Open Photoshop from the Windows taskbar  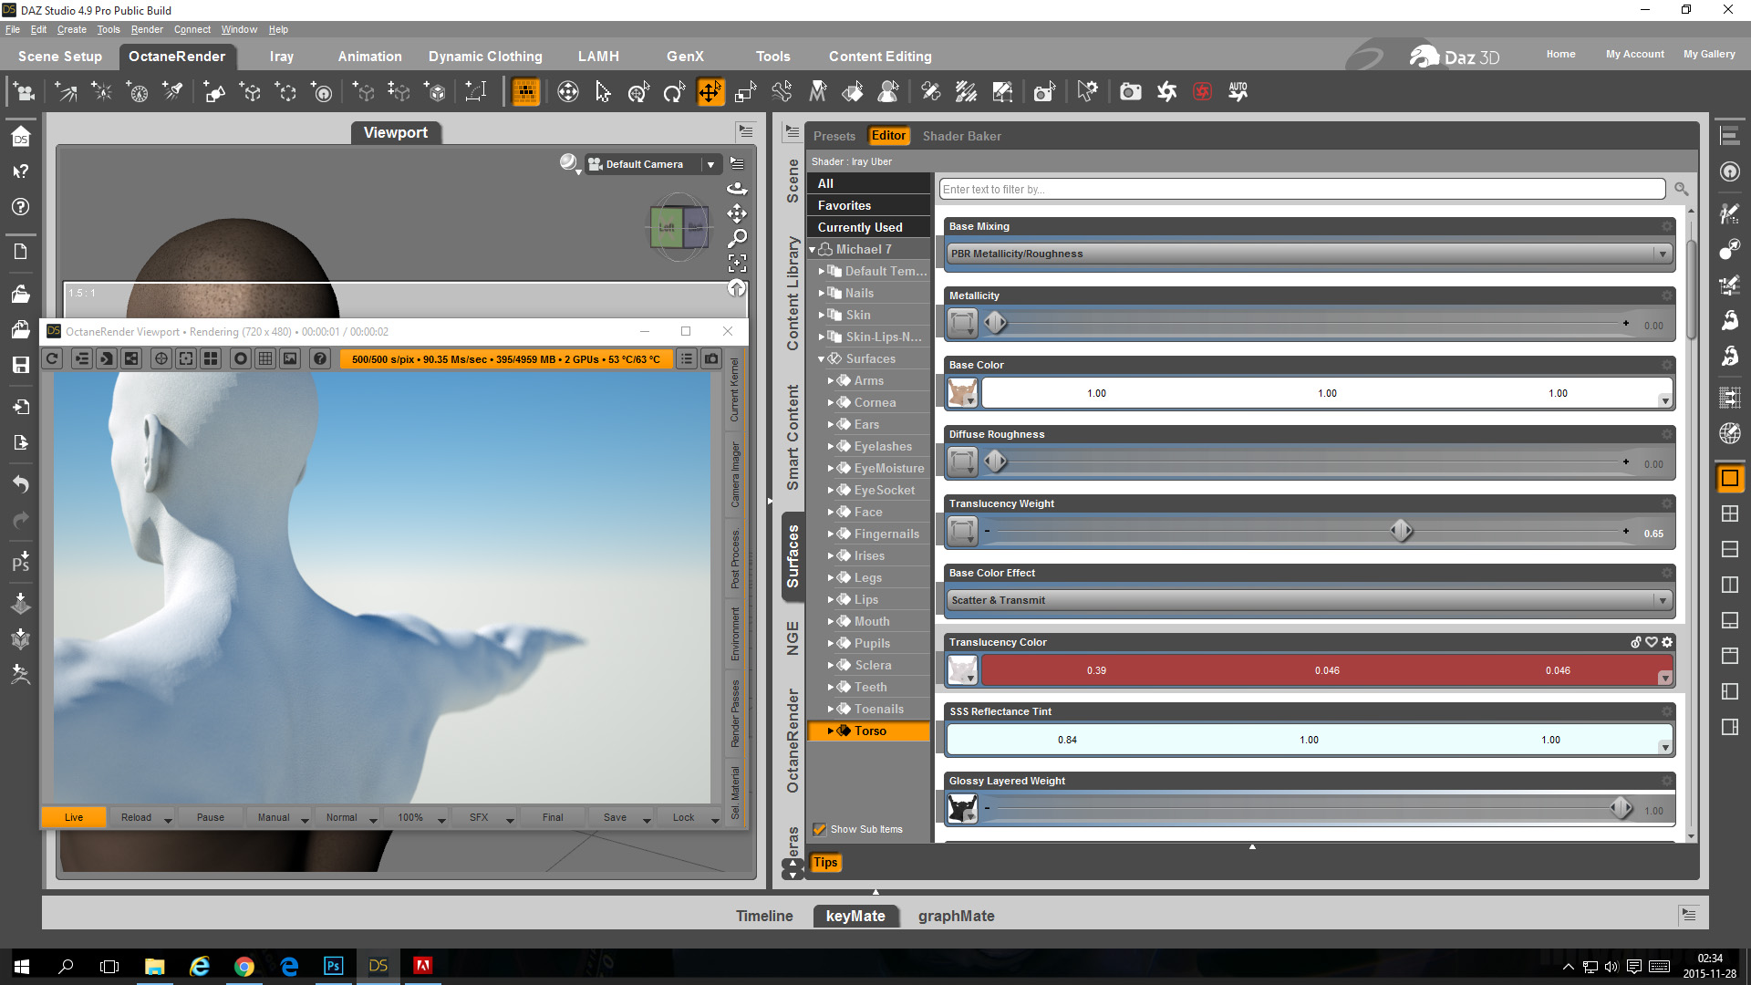click(x=333, y=966)
